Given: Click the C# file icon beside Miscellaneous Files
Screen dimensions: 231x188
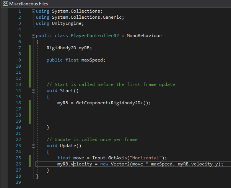Looking at the screenshot, I should [5, 3].
